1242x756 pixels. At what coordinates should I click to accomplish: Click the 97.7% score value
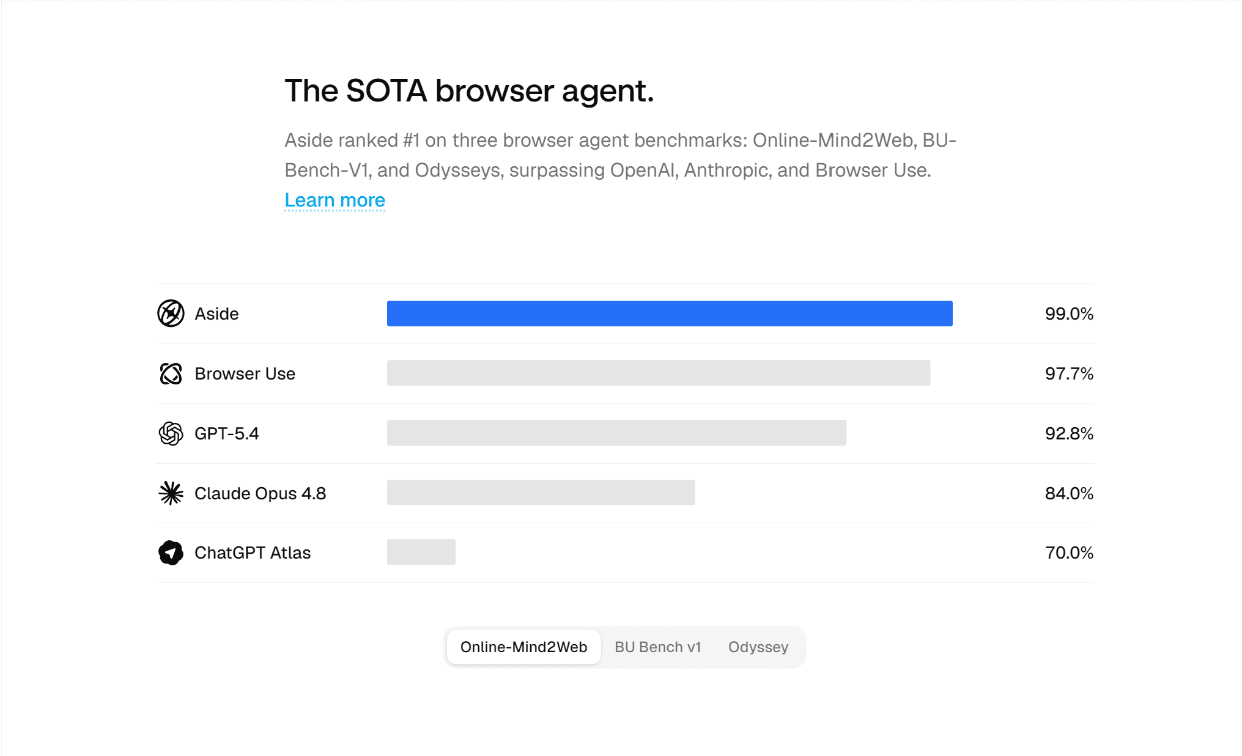click(1069, 373)
